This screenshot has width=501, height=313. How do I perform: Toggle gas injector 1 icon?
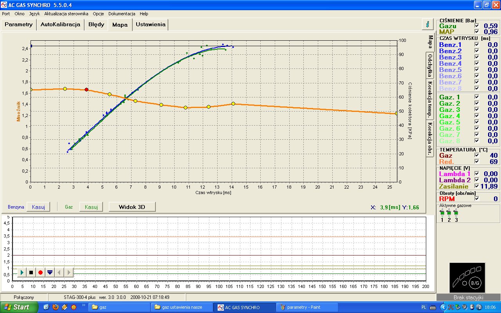(x=442, y=213)
